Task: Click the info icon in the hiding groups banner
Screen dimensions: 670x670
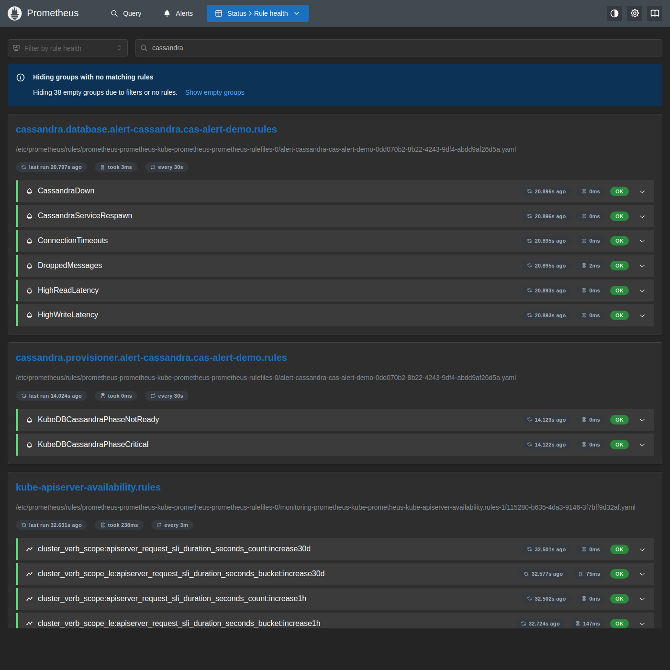Action: click(21, 78)
